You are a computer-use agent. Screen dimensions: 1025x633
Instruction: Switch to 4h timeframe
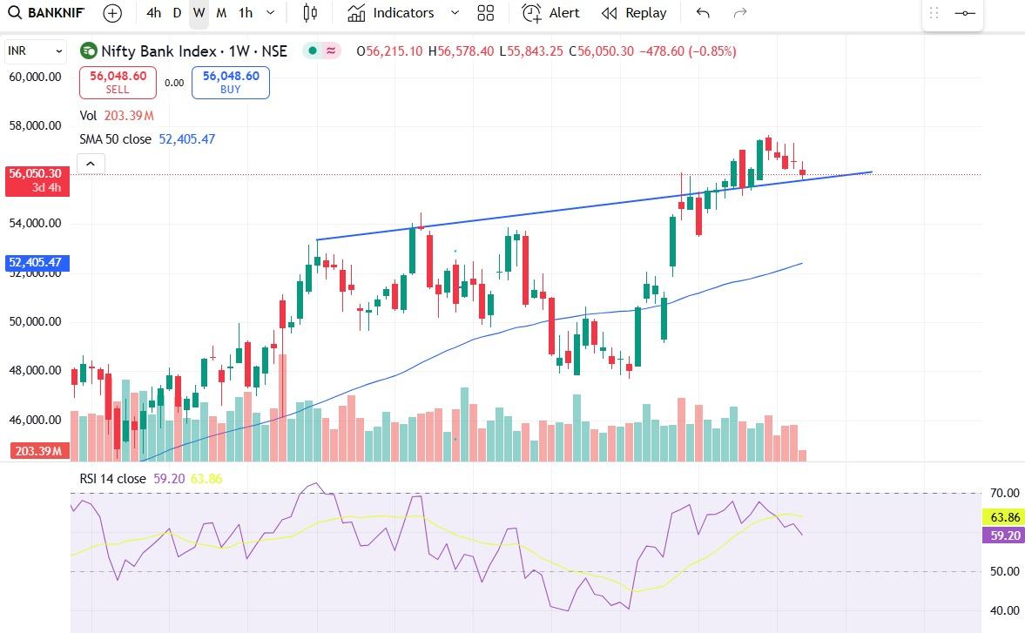153,13
